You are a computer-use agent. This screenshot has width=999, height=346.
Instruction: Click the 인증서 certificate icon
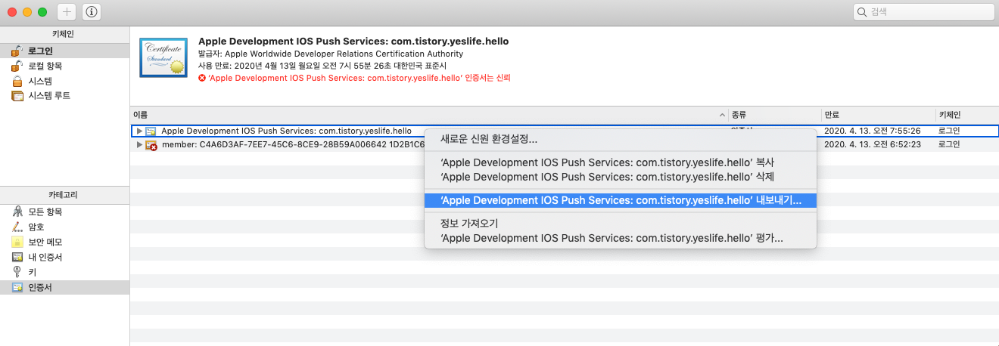pyautogui.click(x=17, y=287)
